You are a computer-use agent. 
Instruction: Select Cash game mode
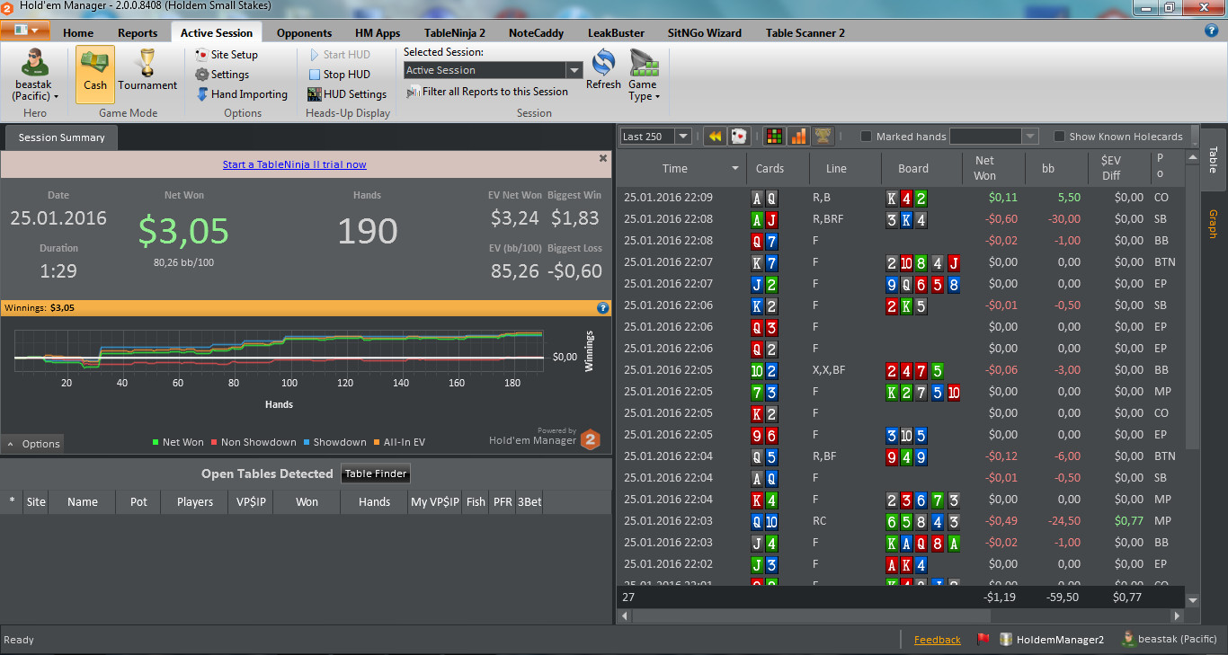point(95,73)
